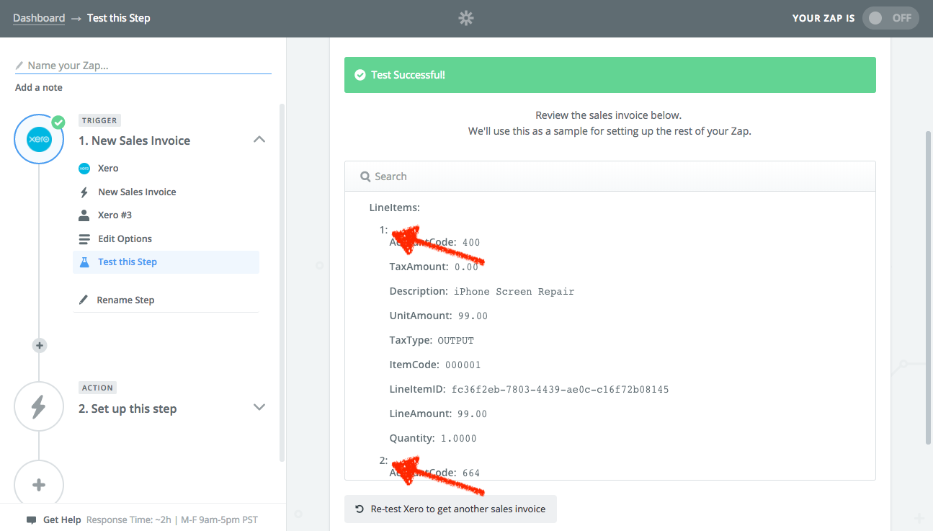Screen dimensions: 933x531
Task: Click the pencil icon next to Rename Step
Action: point(84,300)
